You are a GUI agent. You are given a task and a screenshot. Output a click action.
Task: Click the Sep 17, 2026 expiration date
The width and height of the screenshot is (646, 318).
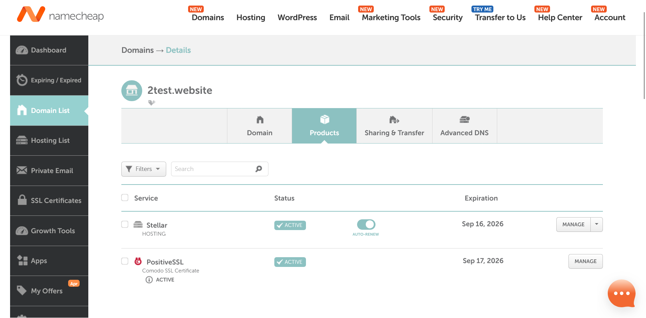coord(483,261)
